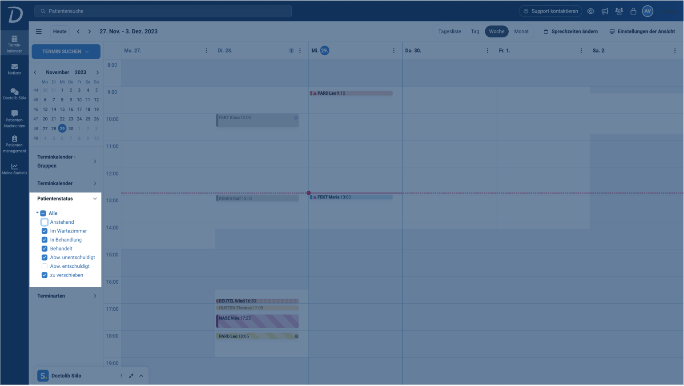Open Patienten-Nachrichten in sidebar
Viewport: 684px width, 386px height.
click(14, 119)
